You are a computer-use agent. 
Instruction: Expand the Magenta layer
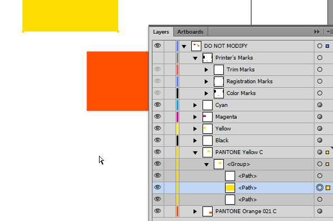195,117
